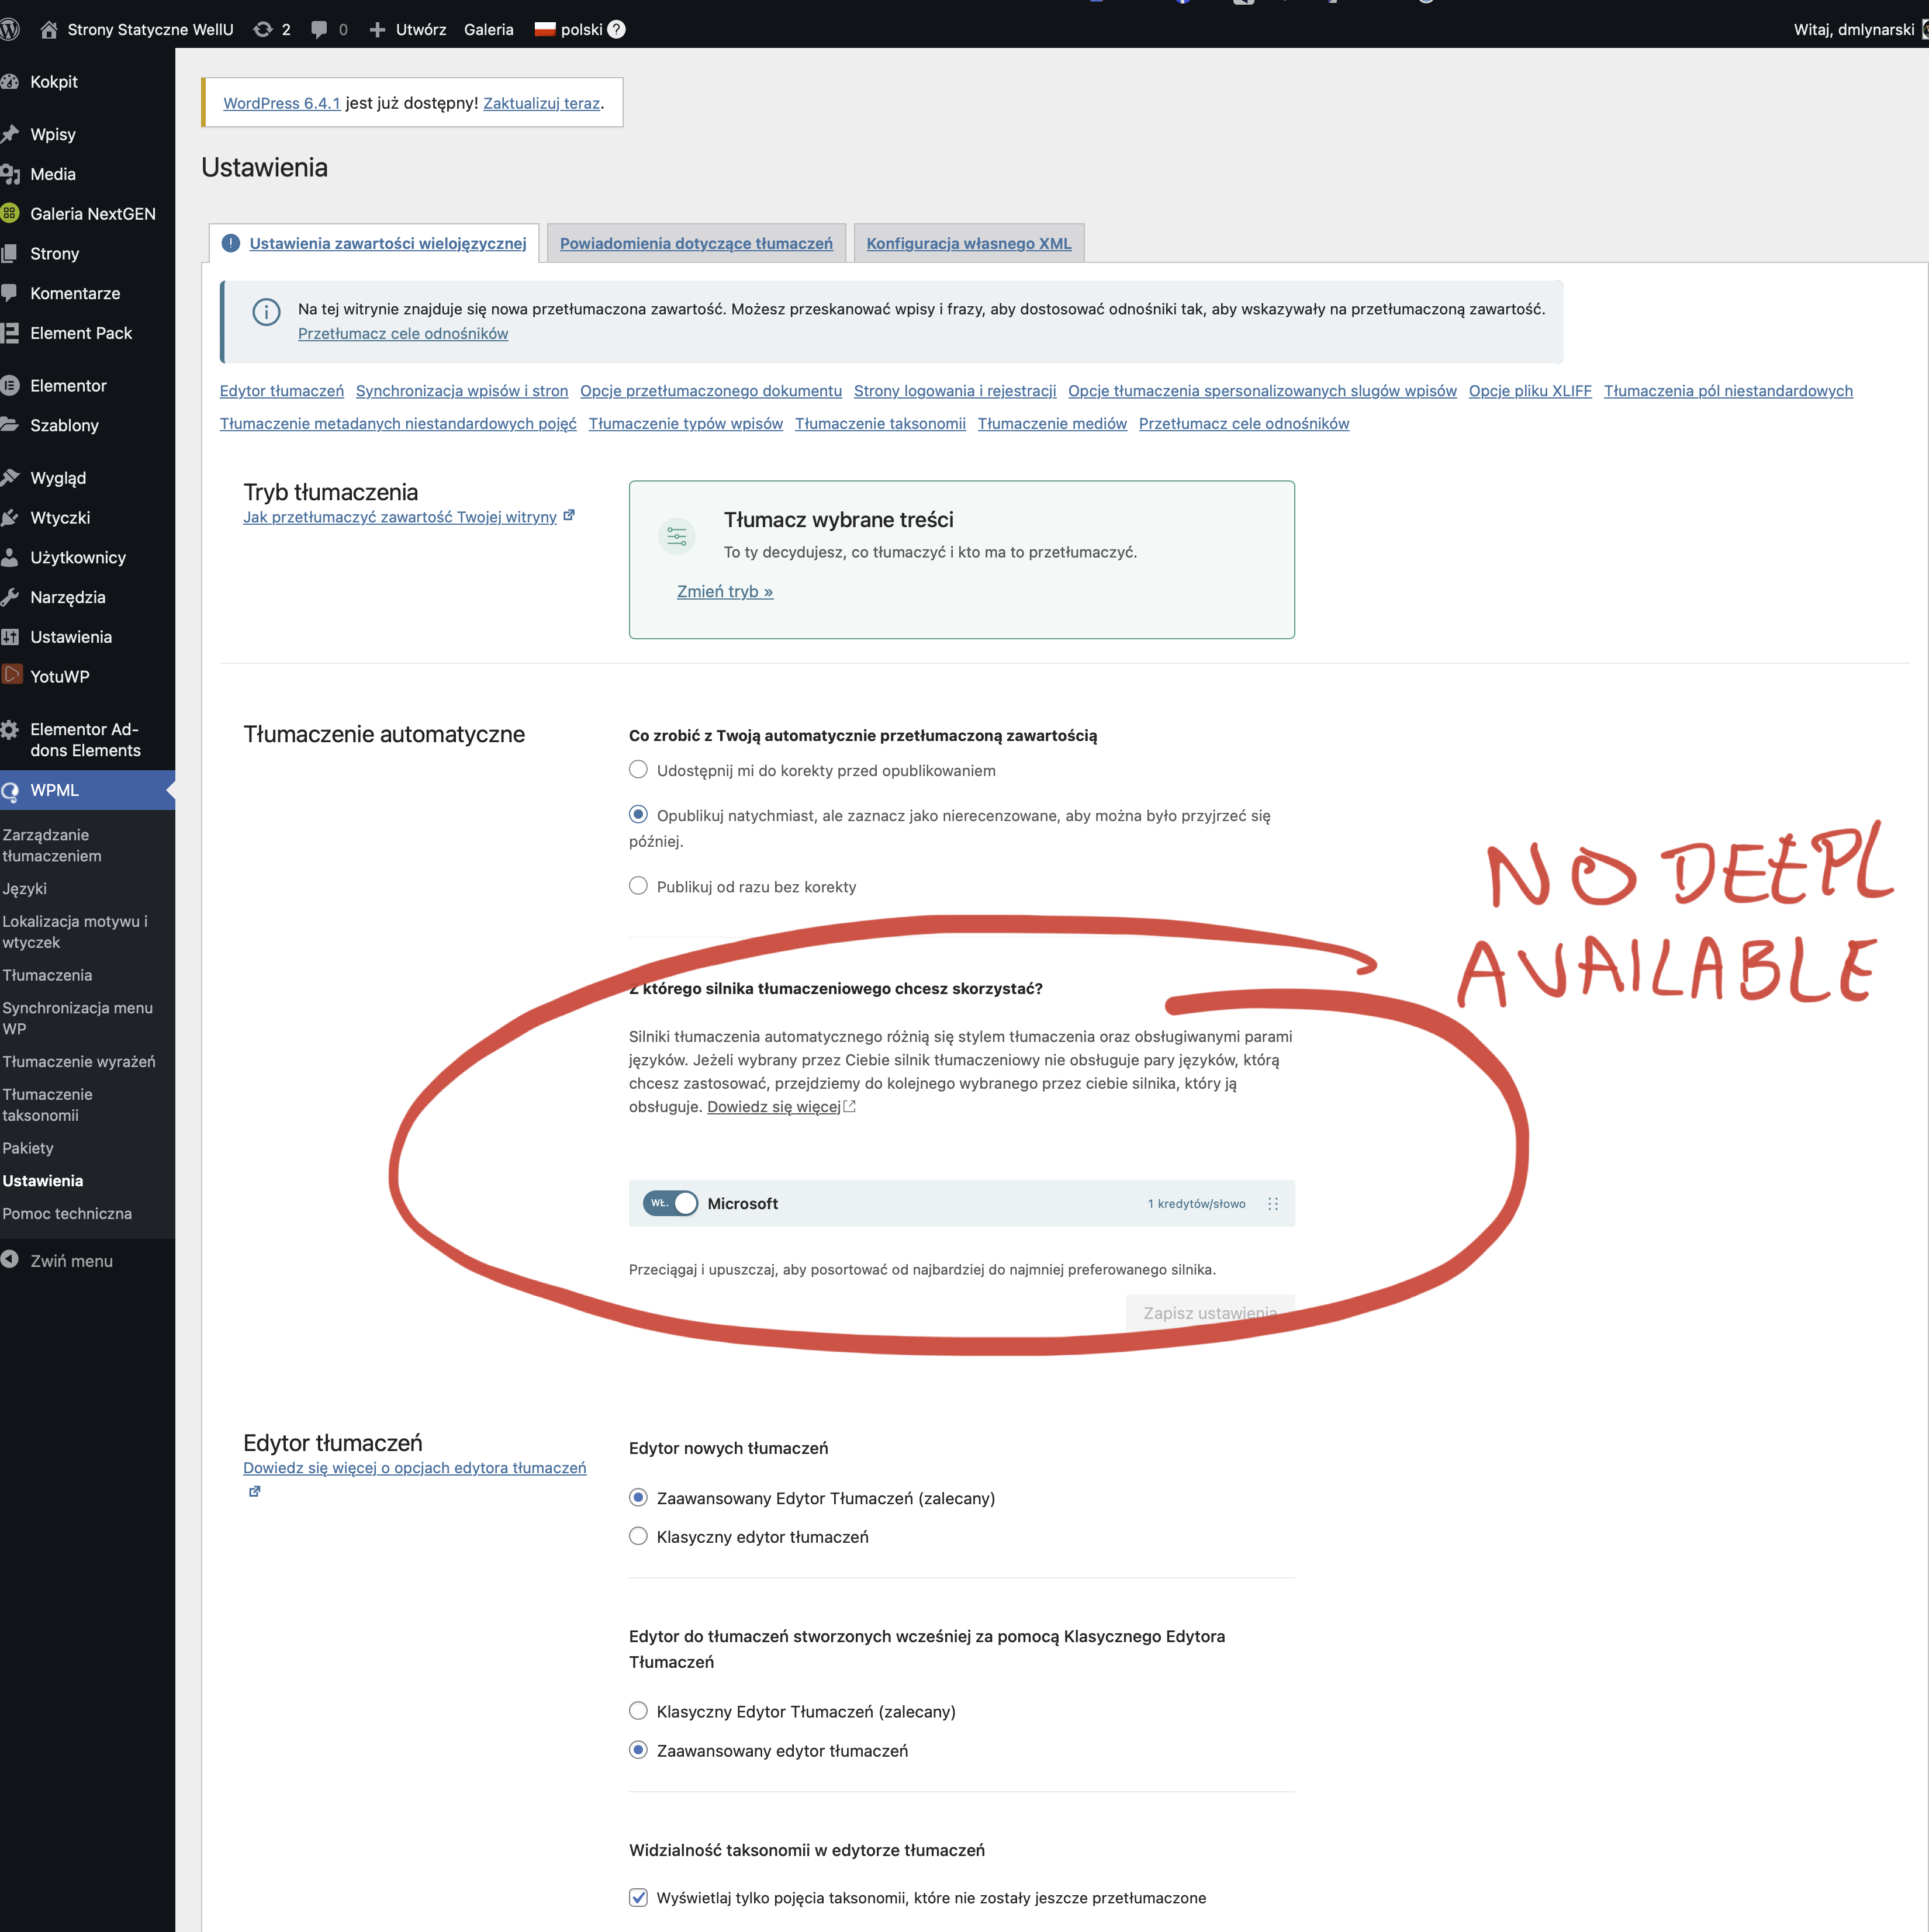The height and width of the screenshot is (1932, 1929).
Task: Open Tłumaczenie wyrażeń submenu item
Action: tap(79, 1061)
